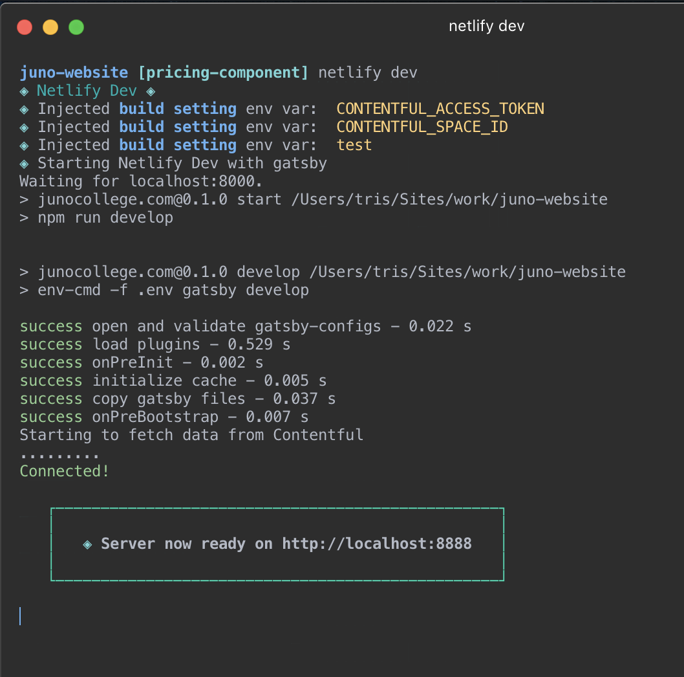Click the yellow minimize window button

click(50, 27)
